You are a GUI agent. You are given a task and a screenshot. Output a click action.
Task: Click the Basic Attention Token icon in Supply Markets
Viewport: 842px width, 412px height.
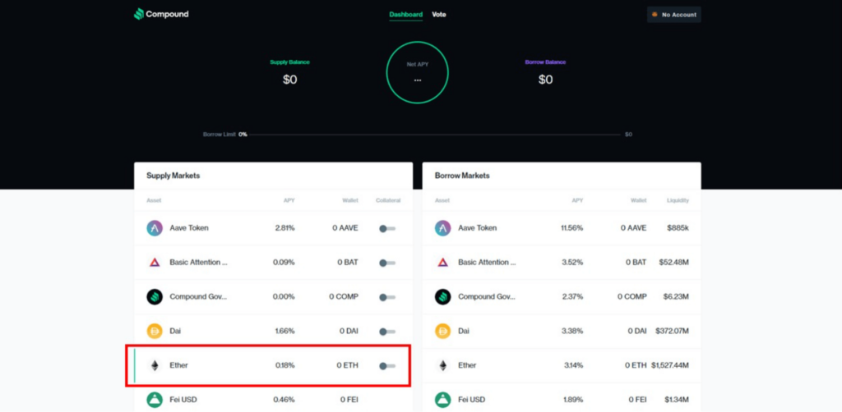155,263
